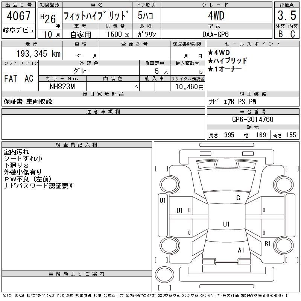Click the chassis number GP6-3014760
The width and height of the screenshot is (301, 301).
click(x=253, y=120)
